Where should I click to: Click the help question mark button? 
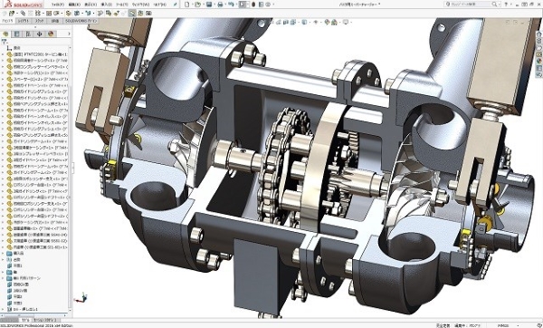[x=506, y=5]
